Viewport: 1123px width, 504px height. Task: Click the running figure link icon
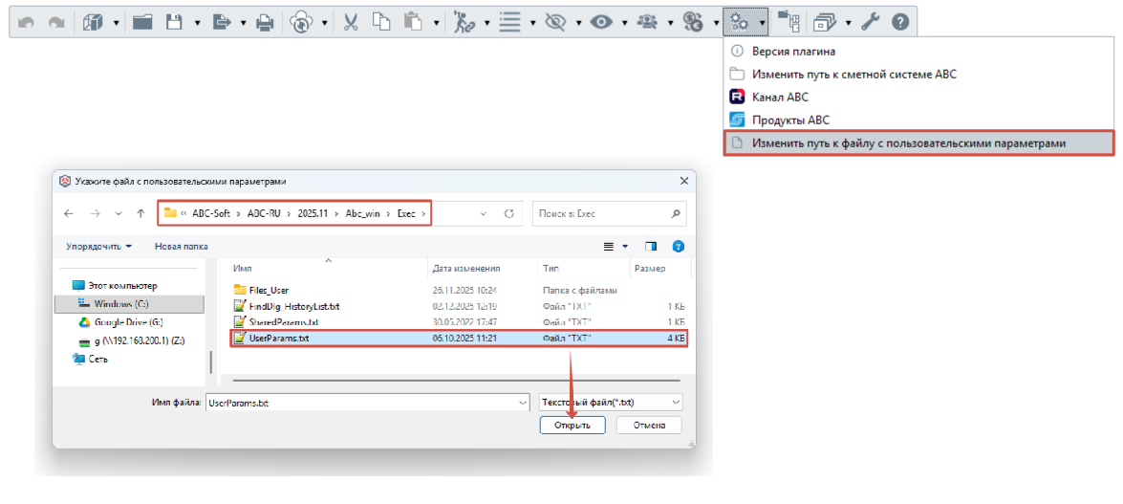point(464,23)
